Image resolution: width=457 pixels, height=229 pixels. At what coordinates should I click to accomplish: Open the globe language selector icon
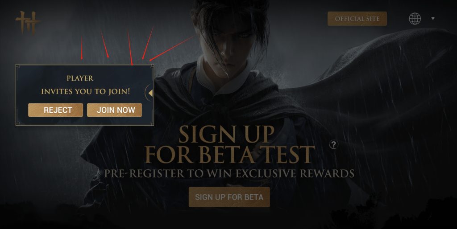[415, 19]
